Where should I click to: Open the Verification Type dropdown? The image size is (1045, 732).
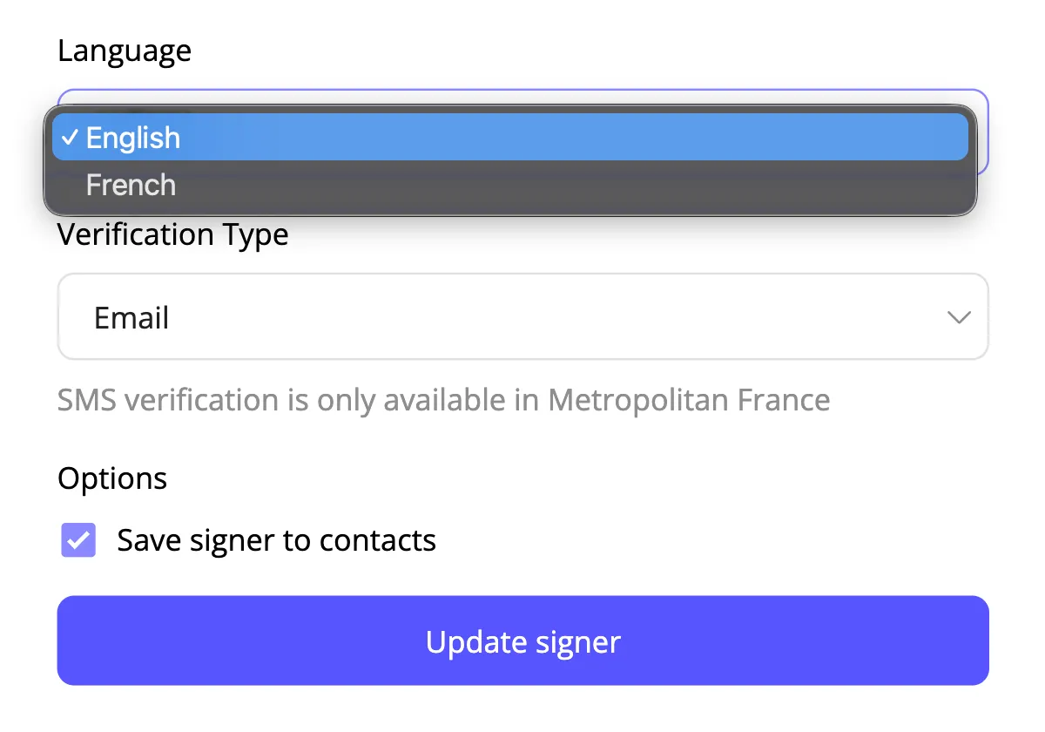[522, 316]
